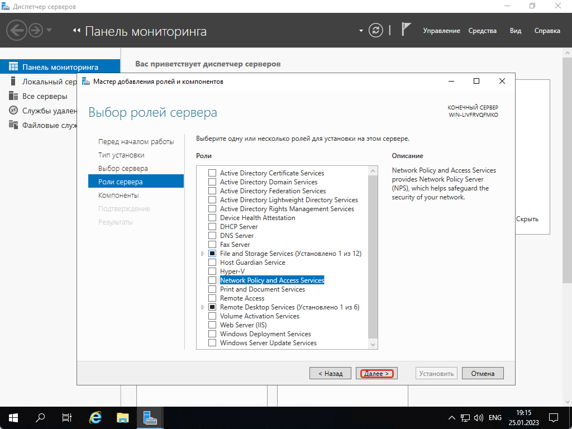Viewport: 572px width, 429px height.
Task: Expand File and Storage Services node
Action: (x=203, y=253)
